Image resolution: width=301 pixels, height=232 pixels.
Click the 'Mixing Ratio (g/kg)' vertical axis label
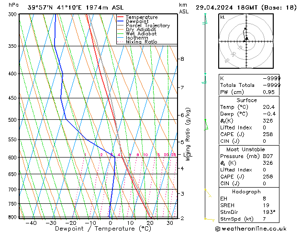188,134
